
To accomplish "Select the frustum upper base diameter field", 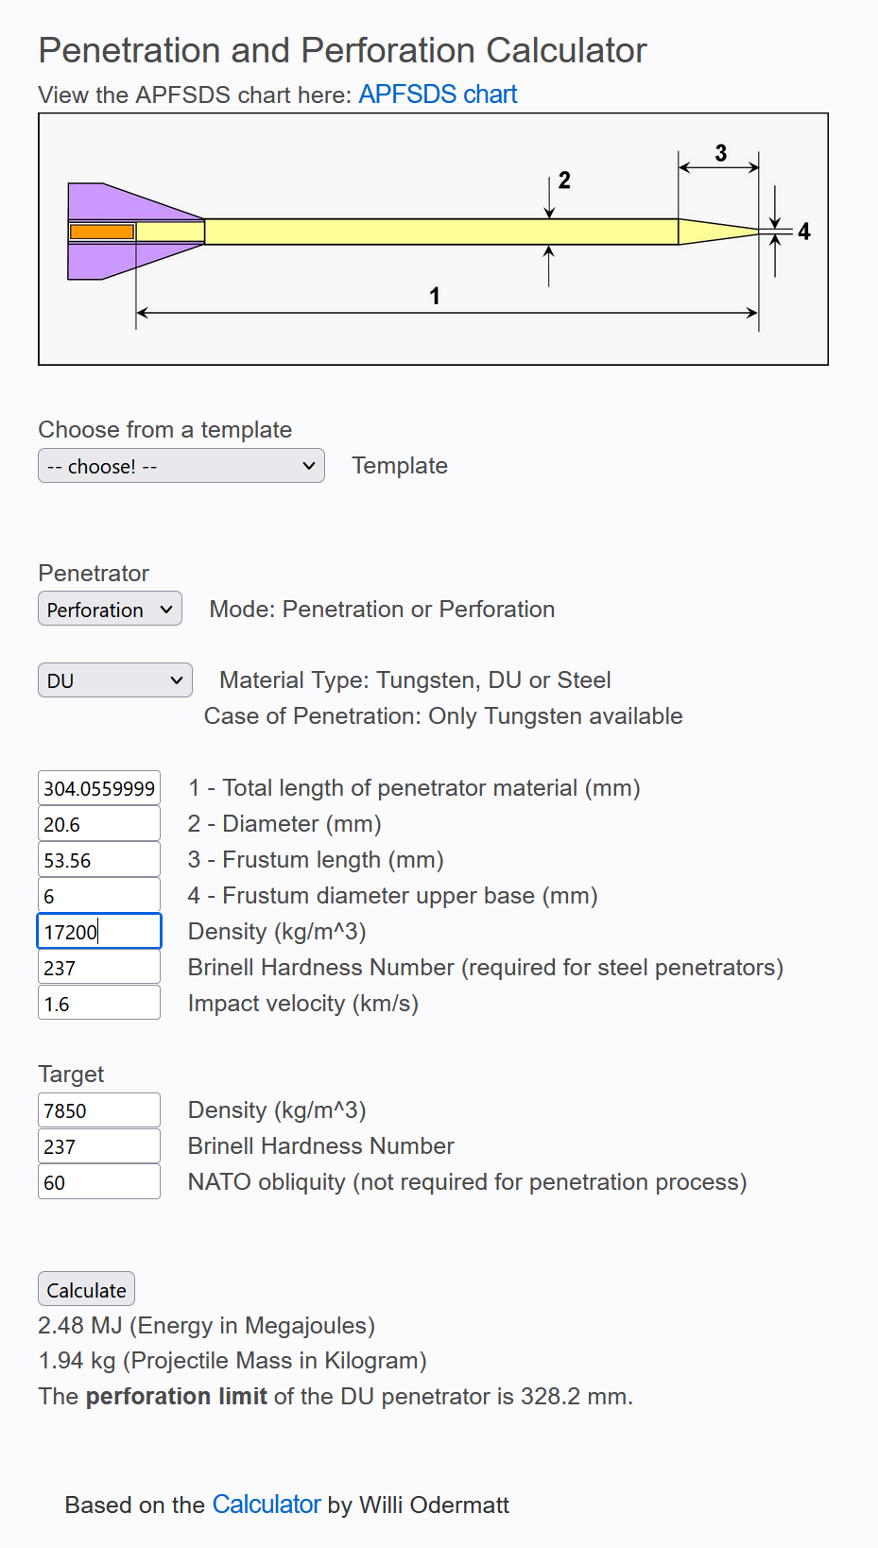I will [99, 896].
